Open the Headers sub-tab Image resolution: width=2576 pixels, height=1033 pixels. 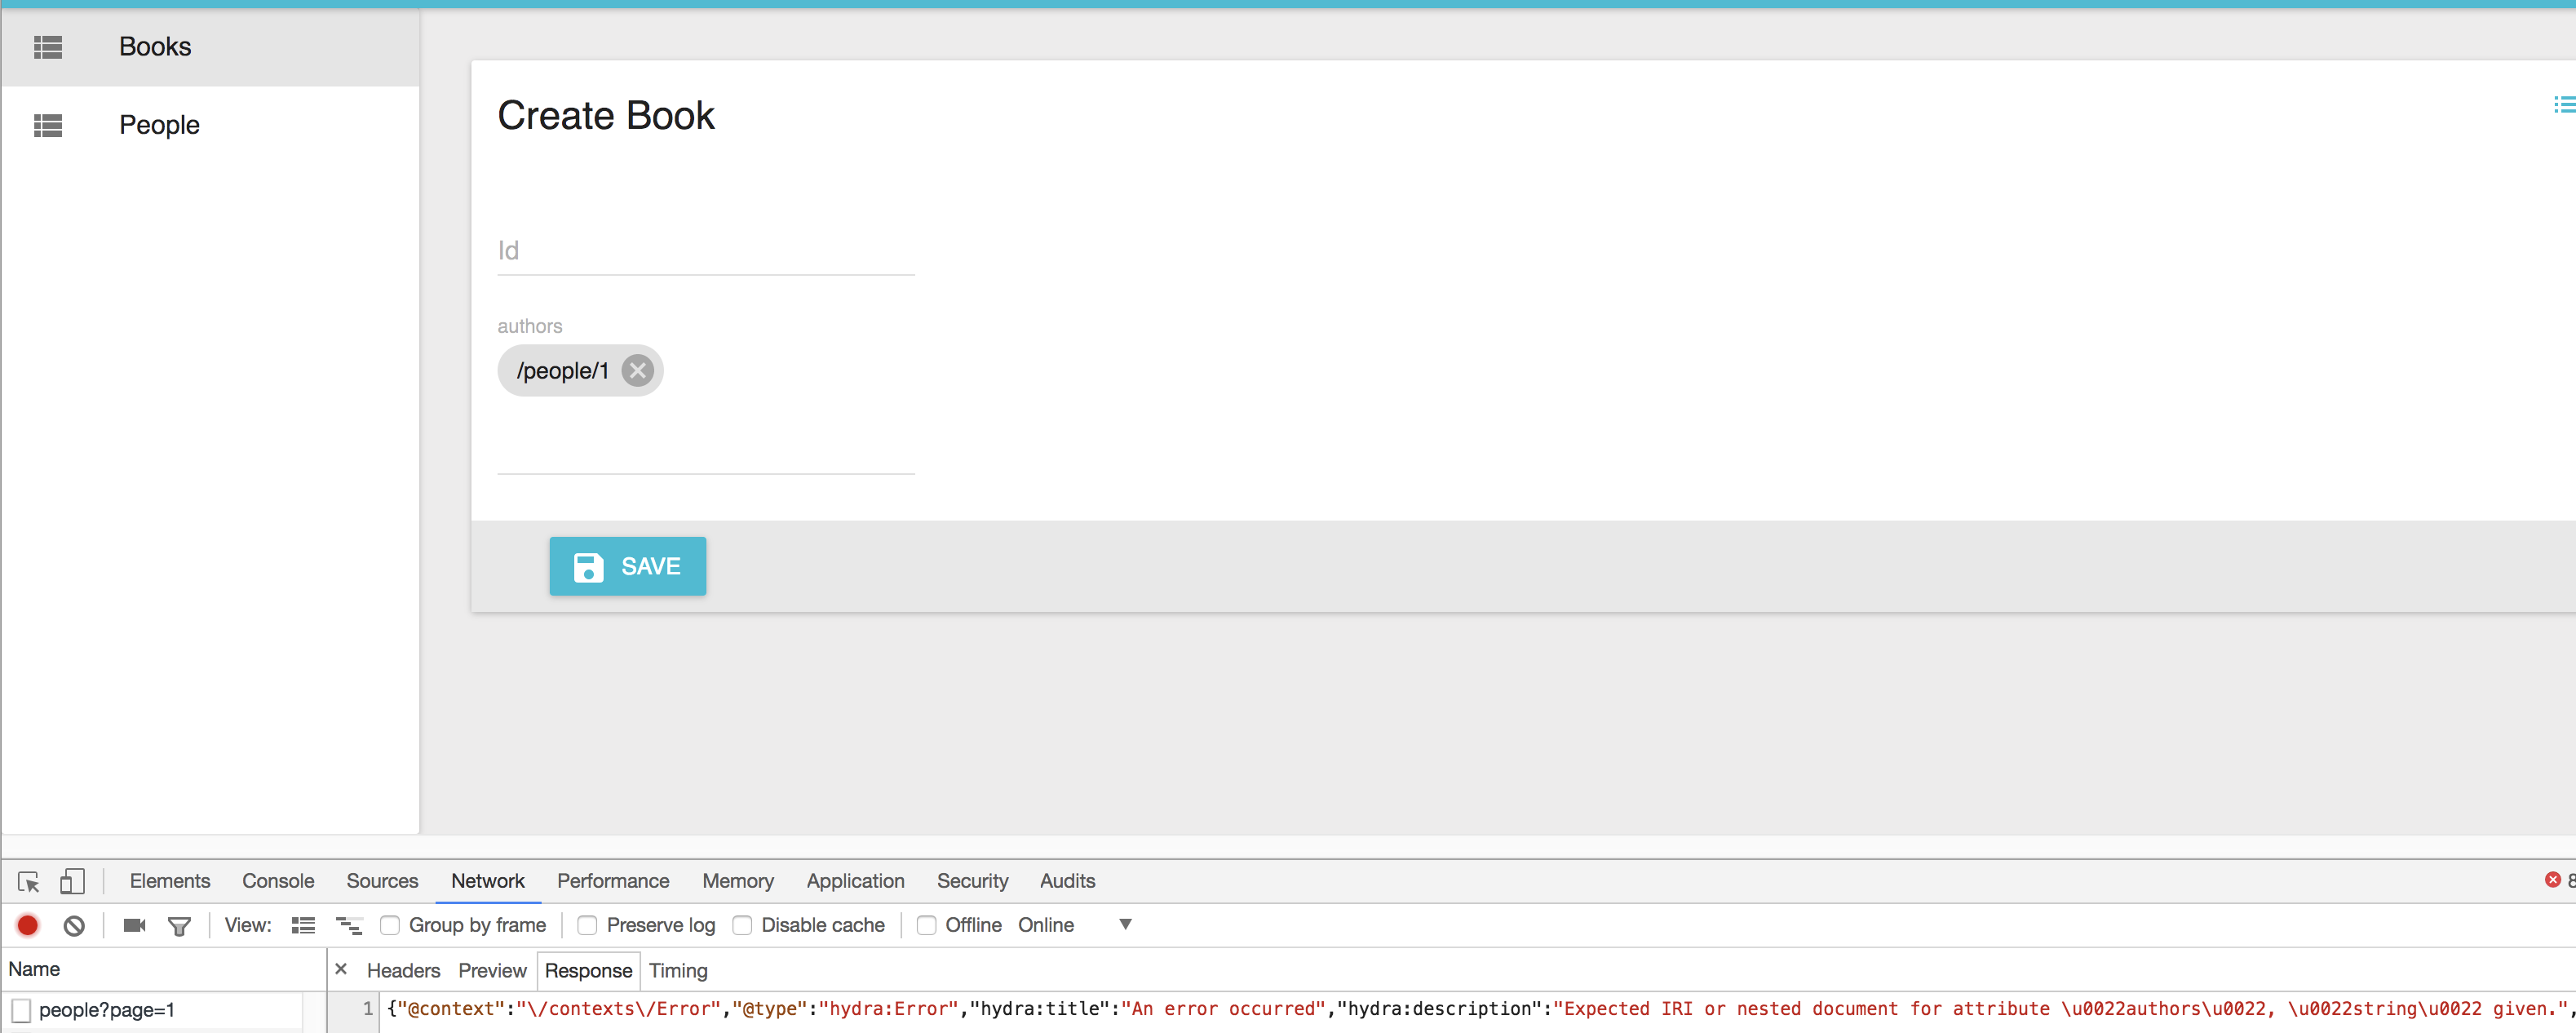pos(403,970)
